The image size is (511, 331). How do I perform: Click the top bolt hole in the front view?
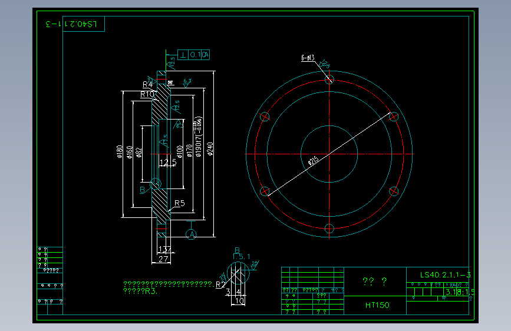tap(329, 80)
